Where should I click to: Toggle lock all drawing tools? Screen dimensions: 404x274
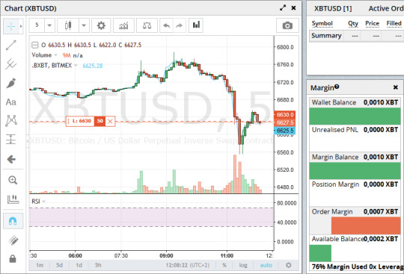13,258
